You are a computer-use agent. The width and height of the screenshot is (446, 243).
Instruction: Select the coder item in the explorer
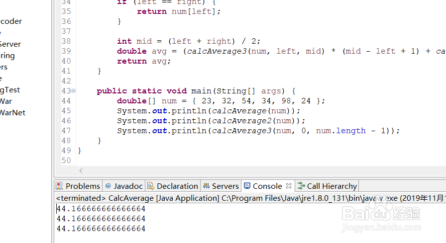(x=11, y=21)
